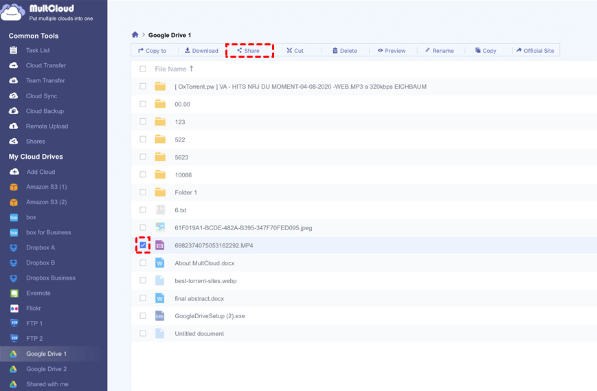Click the MultCloud logo
This screenshot has height=391, width=597.
click(x=47, y=12)
